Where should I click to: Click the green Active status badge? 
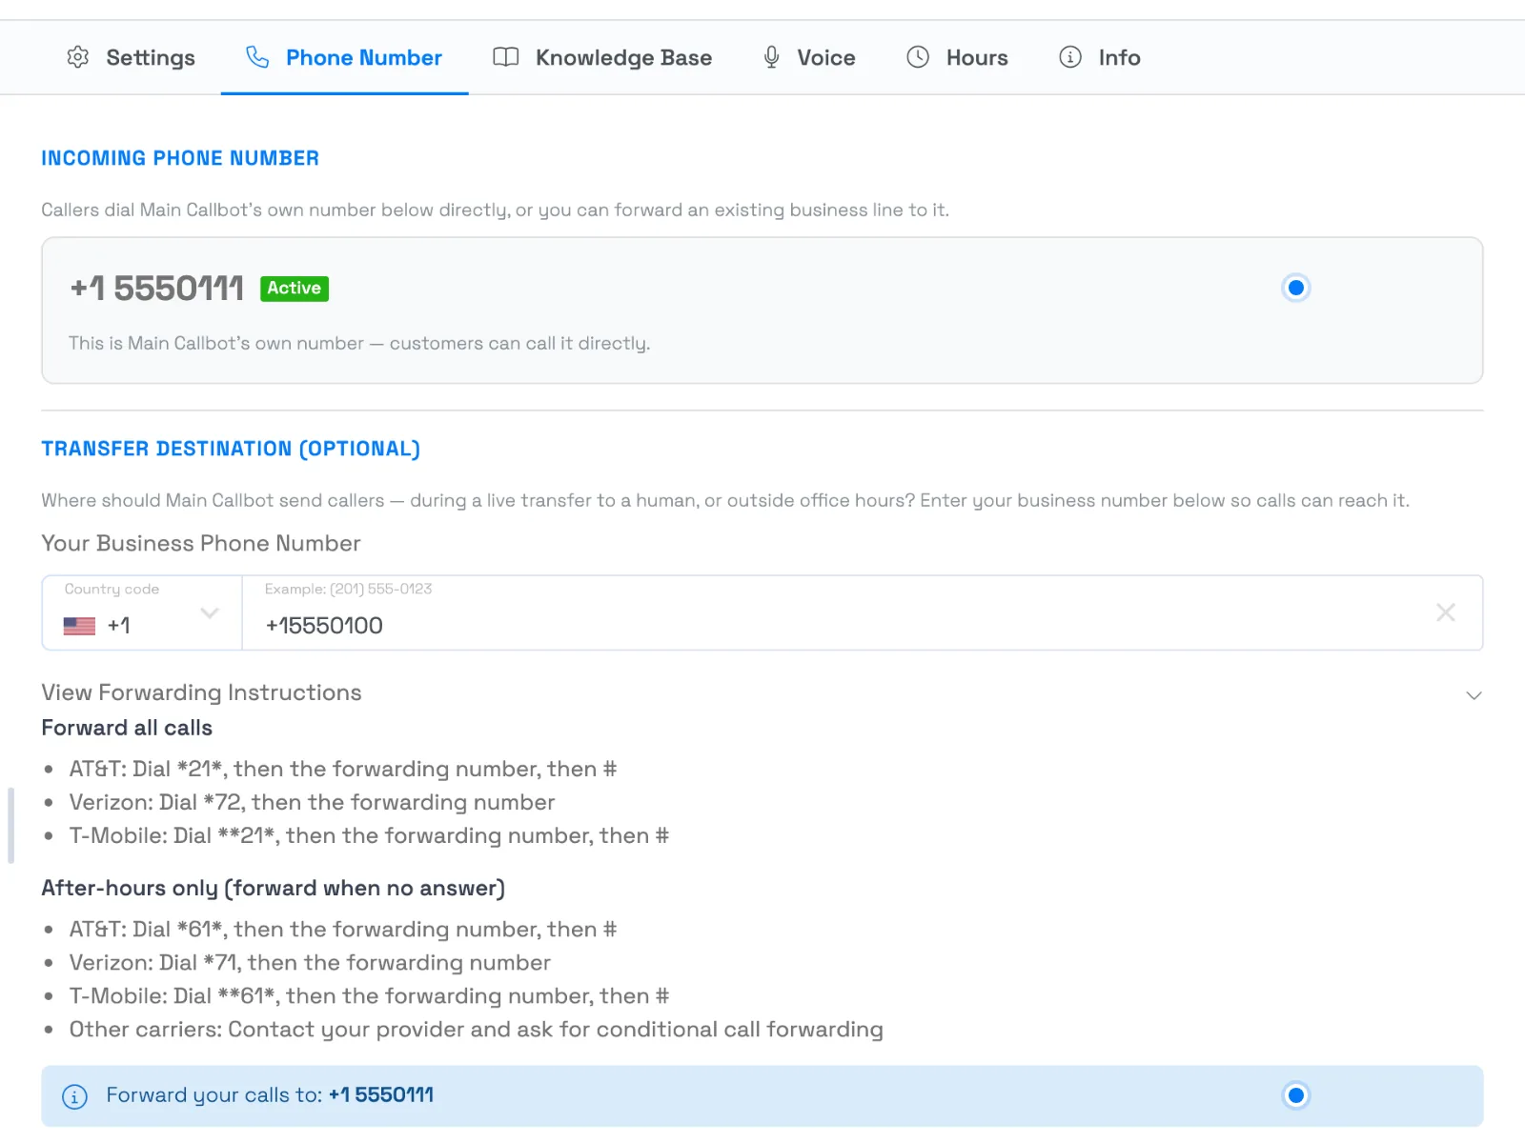pyautogui.click(x=295, y=288)
